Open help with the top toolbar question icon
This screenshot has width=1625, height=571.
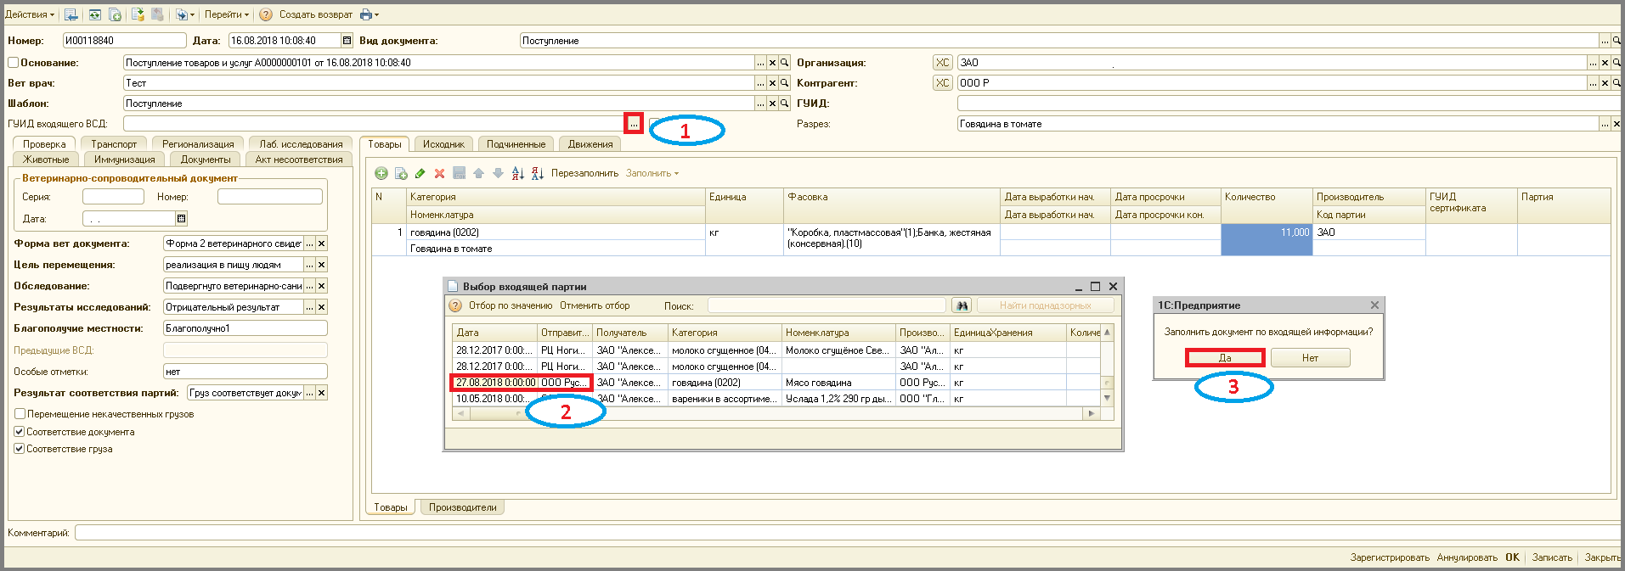tap(266, 14)
